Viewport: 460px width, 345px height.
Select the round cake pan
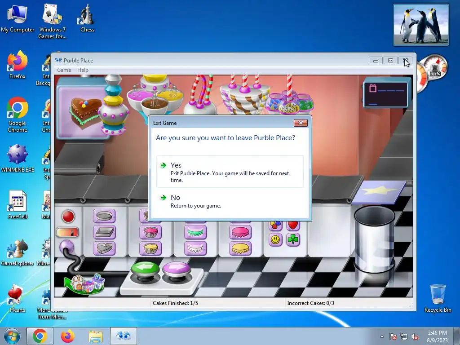(104, 216)
